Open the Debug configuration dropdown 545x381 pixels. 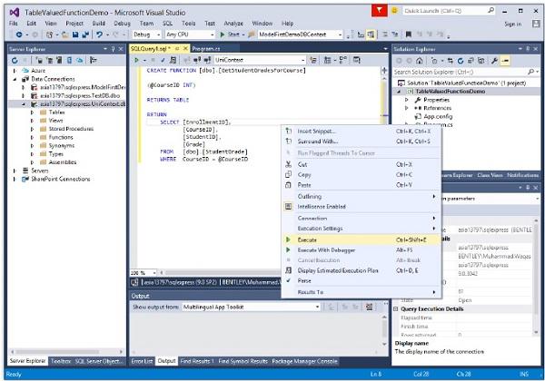(147, 34)
